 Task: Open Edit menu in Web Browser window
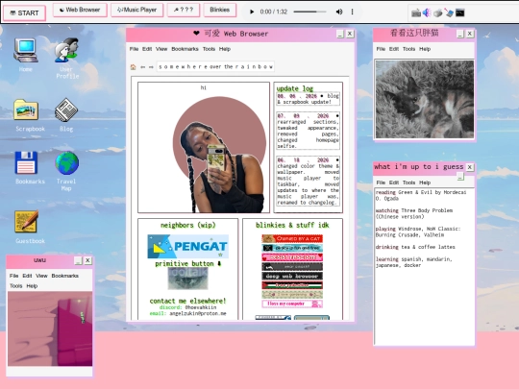(147, 49)
